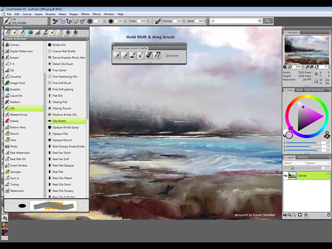
Task: Toggle the Landscape Custom Palette checkbox
Action: click(115, 48)
